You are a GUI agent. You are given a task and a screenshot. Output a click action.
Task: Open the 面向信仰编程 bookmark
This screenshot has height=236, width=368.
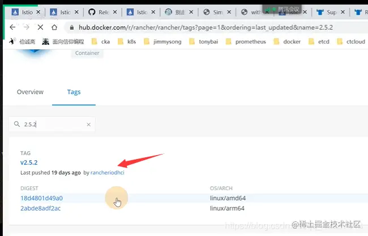[63, 41]
